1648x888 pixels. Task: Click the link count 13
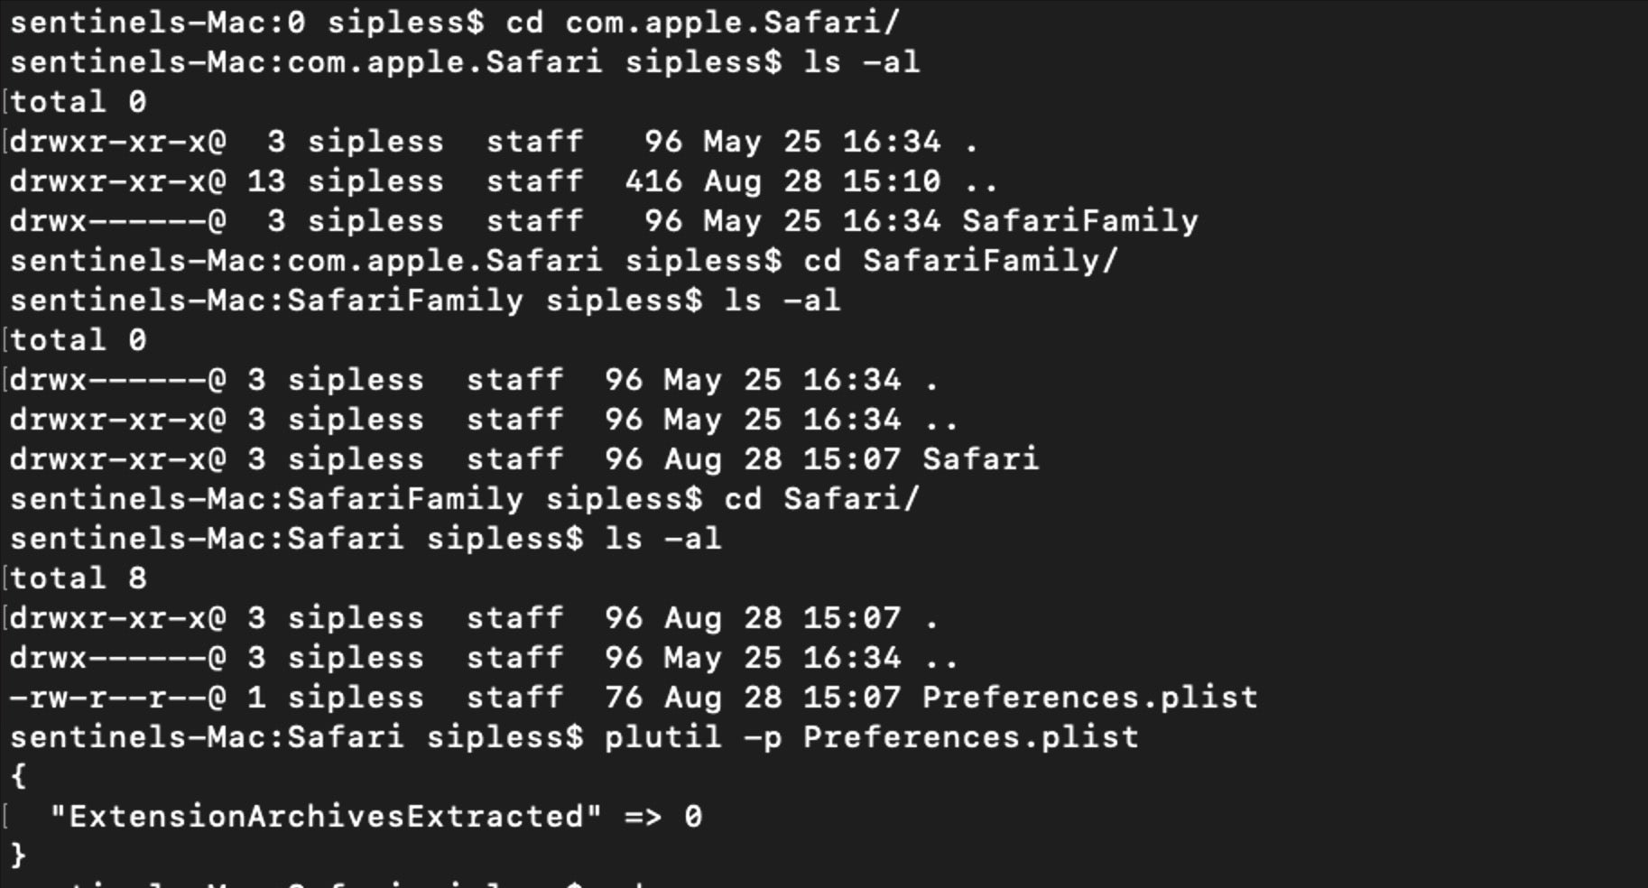266,181
